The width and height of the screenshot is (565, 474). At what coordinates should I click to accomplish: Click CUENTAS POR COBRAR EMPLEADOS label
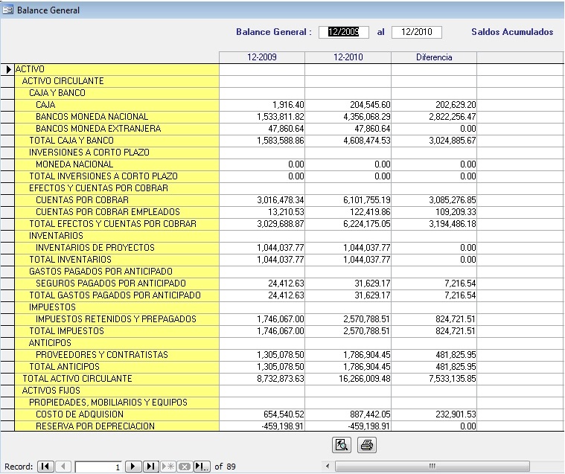click(108, 212)
